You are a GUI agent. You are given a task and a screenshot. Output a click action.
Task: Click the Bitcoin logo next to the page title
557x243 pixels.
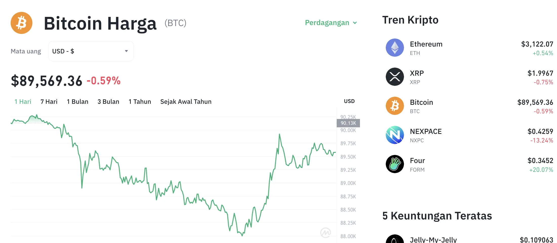click(x=22, y=23)
